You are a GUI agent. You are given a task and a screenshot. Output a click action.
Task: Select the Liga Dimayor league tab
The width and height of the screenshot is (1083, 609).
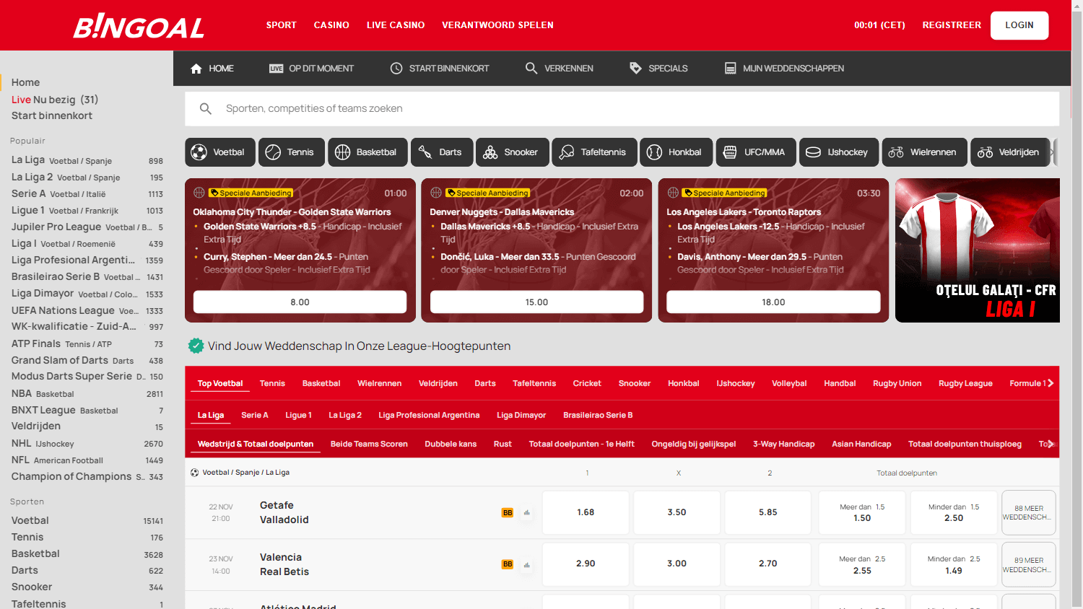[x=521, y=416]
